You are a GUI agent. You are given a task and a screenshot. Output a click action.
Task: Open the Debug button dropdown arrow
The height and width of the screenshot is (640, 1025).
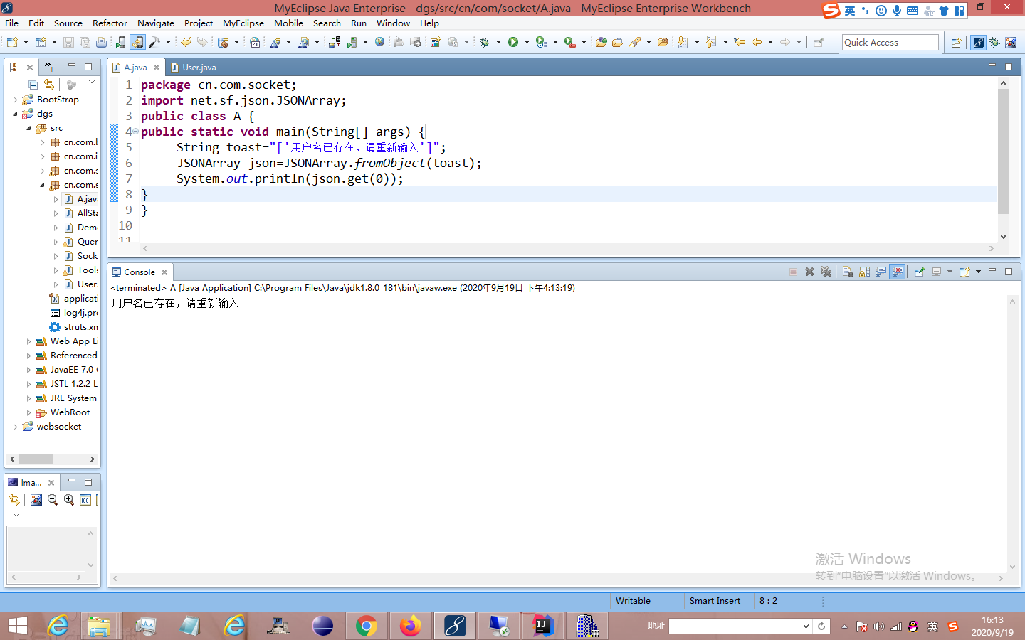coord(498,43)
